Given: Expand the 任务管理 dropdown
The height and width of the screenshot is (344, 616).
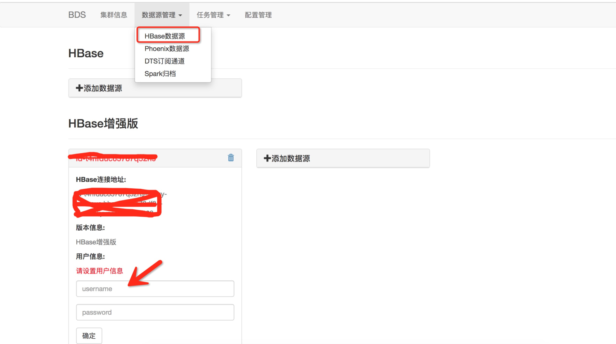Looking at the screenshot, I should tap(213, 15).
